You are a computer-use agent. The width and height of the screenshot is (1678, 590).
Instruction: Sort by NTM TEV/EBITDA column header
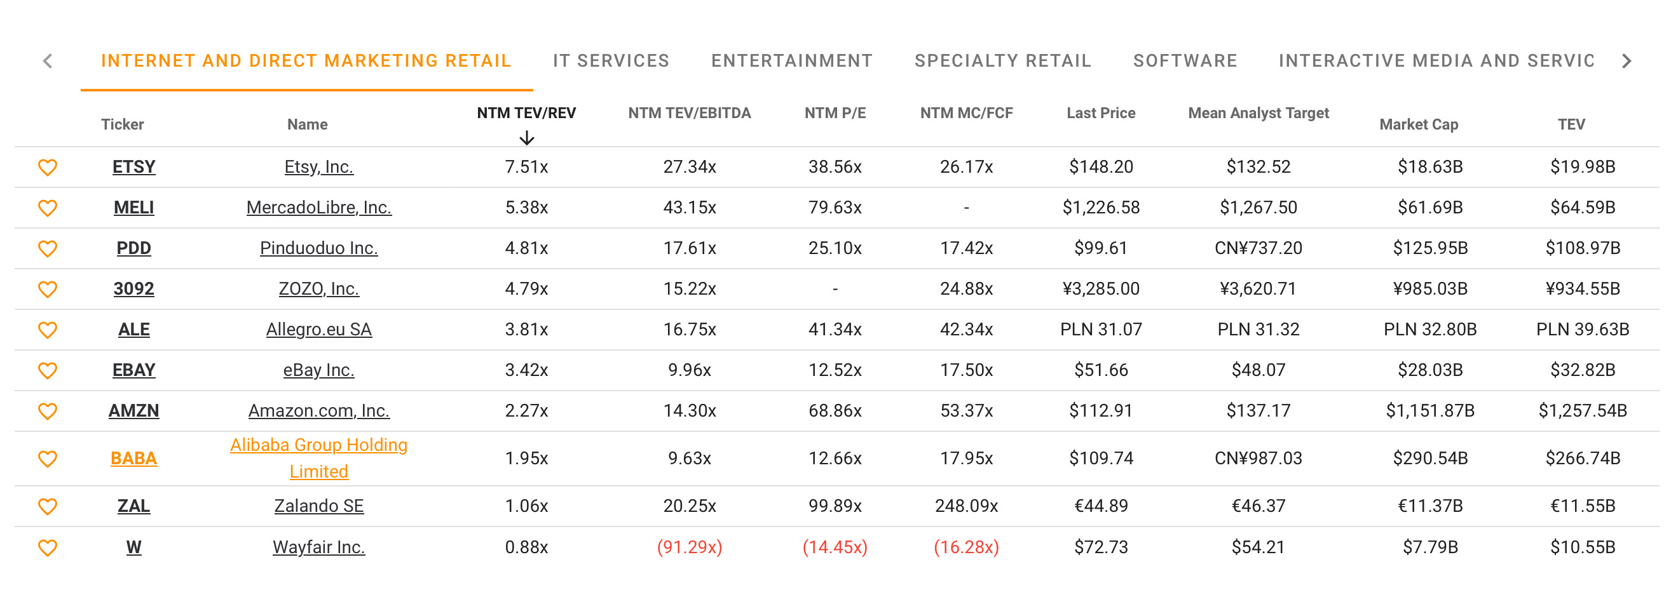tap(689, 113)
